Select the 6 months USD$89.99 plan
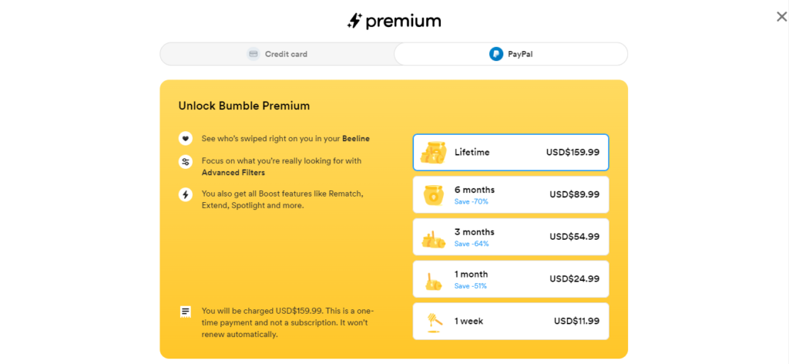This screenshot has height=364, width=789. coord(511,194)
